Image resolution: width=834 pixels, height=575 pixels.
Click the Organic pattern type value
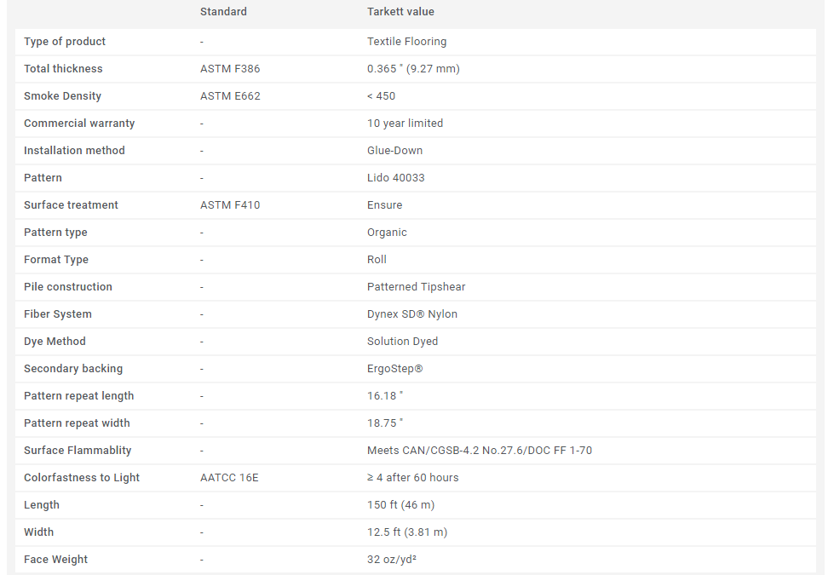(x=387, y=233)
